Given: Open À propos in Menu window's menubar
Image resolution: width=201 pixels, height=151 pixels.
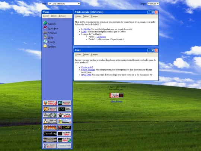Looking at the screenshot, I should pyautogui.click(x=62, y=16).
